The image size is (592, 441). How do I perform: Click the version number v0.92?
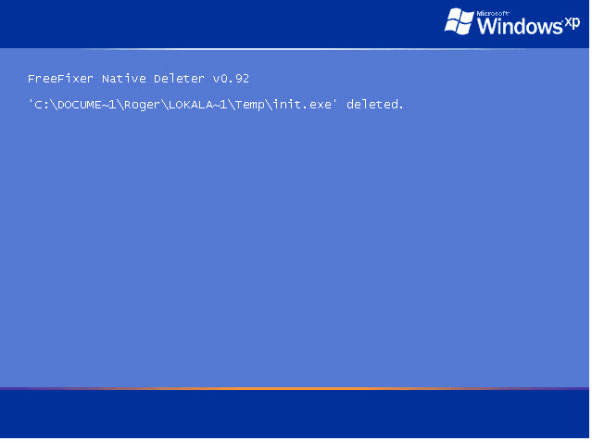click(x=231, y=79)
